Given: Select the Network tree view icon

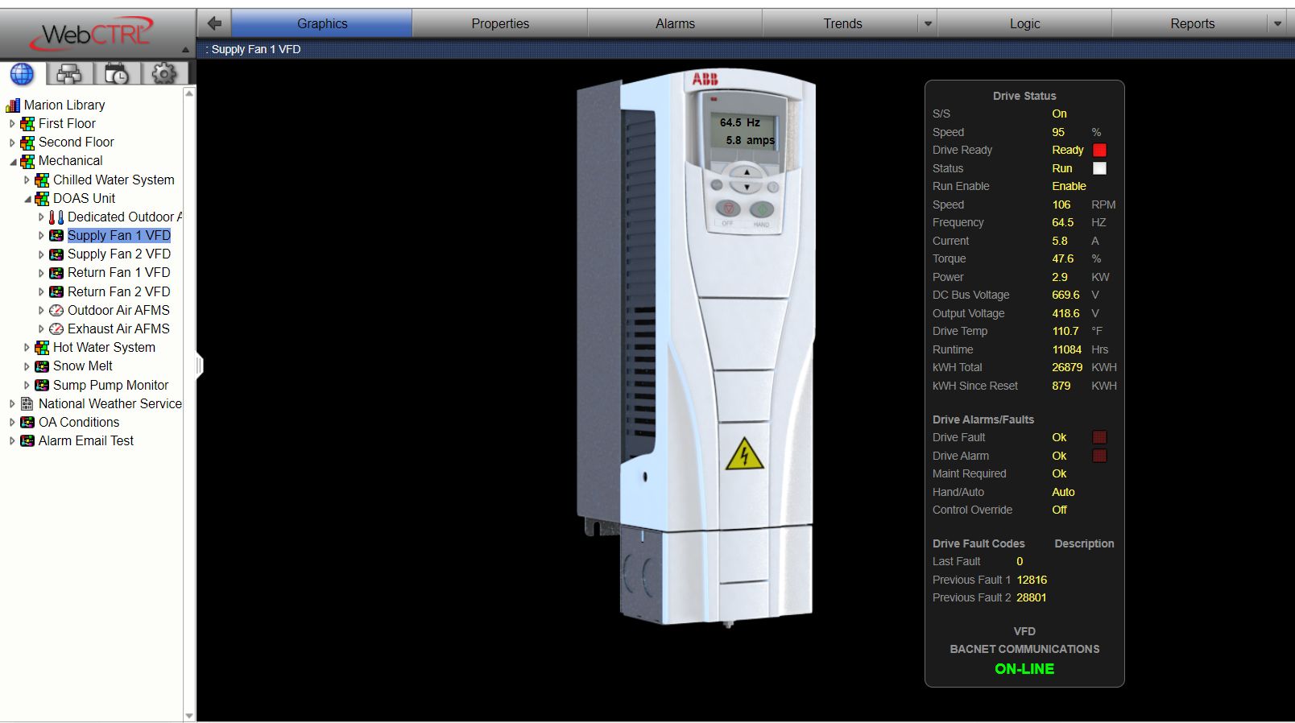Looking at the screenshot, I should [69, 74].
